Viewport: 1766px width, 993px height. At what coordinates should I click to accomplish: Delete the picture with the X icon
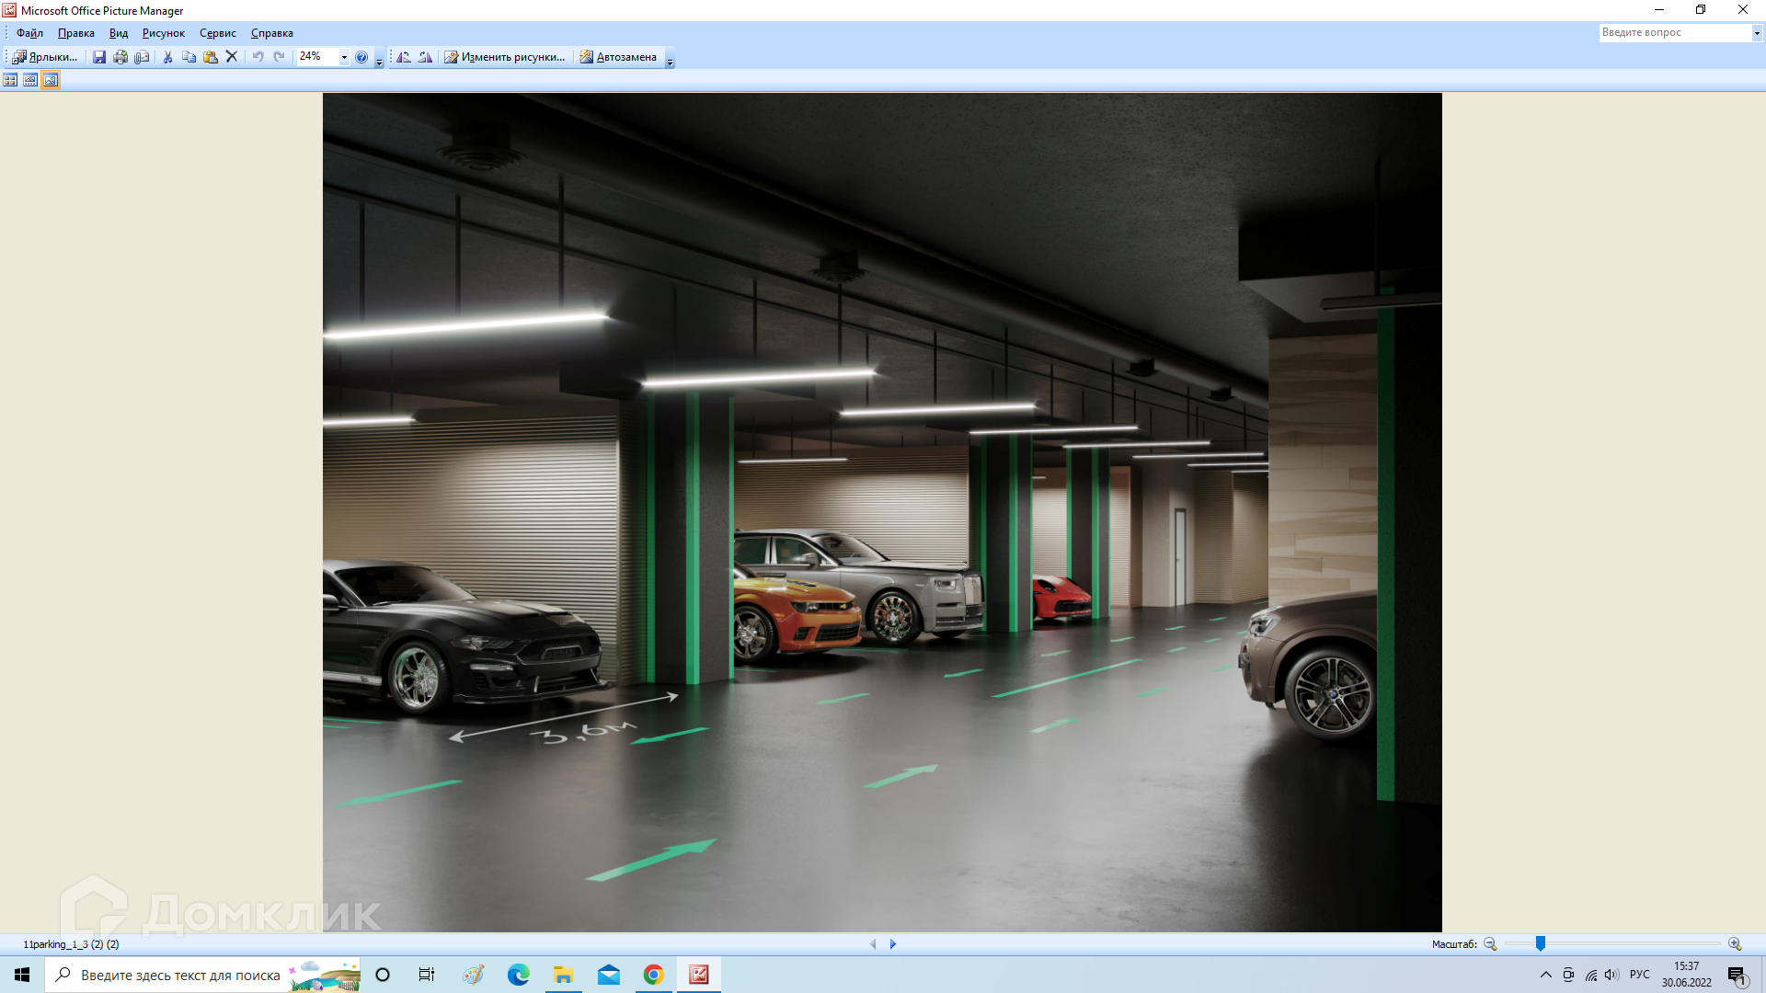pyautogui.click(x=232, y=57)
